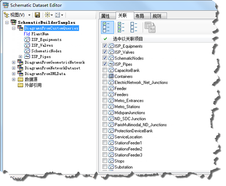The width and height of the screenshot is (226, 186).
Task: Click the ISP_Pipes link icon in association list
Action: [x=111, y=64]
